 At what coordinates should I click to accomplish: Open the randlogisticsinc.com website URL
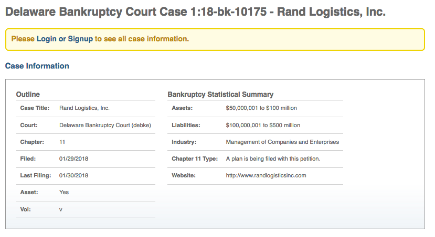point(266,175)
